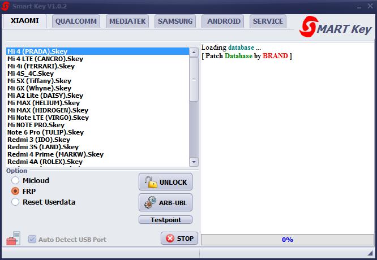Select Redmi 3S (LAND).Skey
Viewport: 377px width, 260px height.
click(97, 147)
